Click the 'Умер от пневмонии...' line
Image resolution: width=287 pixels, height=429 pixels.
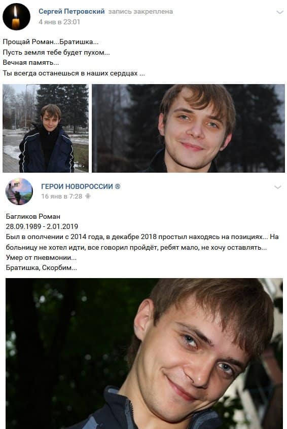click(41, 257)
